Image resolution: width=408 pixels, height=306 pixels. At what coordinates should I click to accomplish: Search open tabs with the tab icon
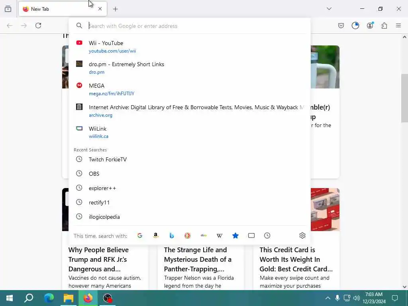[251, 236]
